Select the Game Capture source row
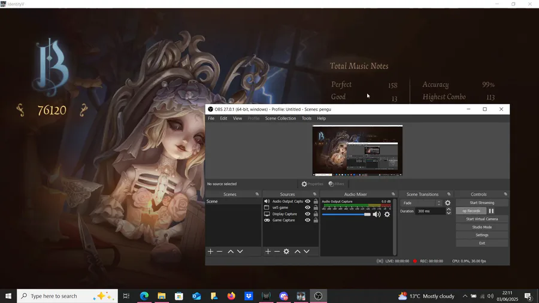The height and width of the screenshot is (303, 539). point(290,220)
